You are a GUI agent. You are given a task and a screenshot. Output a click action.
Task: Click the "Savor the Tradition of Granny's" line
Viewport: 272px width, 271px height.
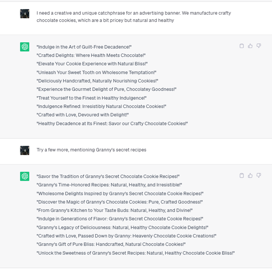108,177
